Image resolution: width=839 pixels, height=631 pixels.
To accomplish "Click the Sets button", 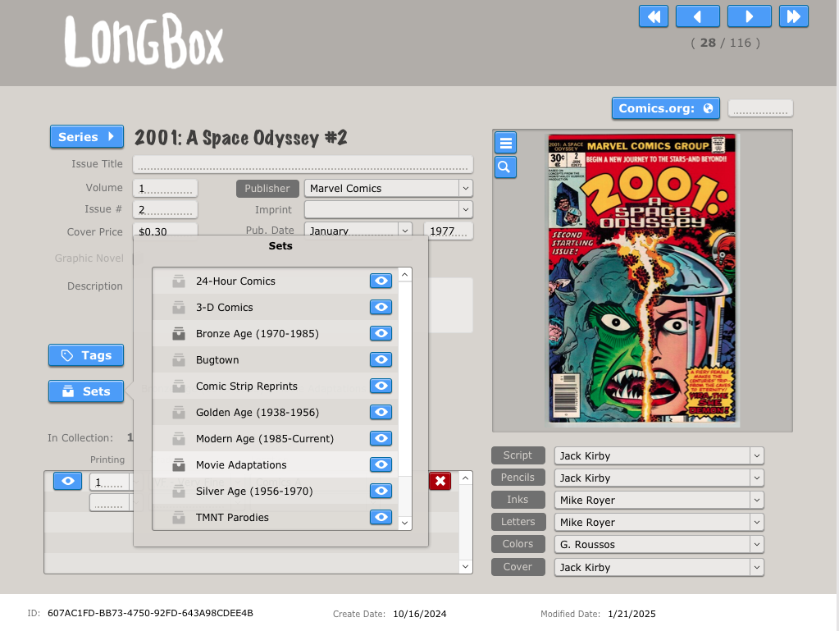I will pyautogui.click(x=86, y=391).
